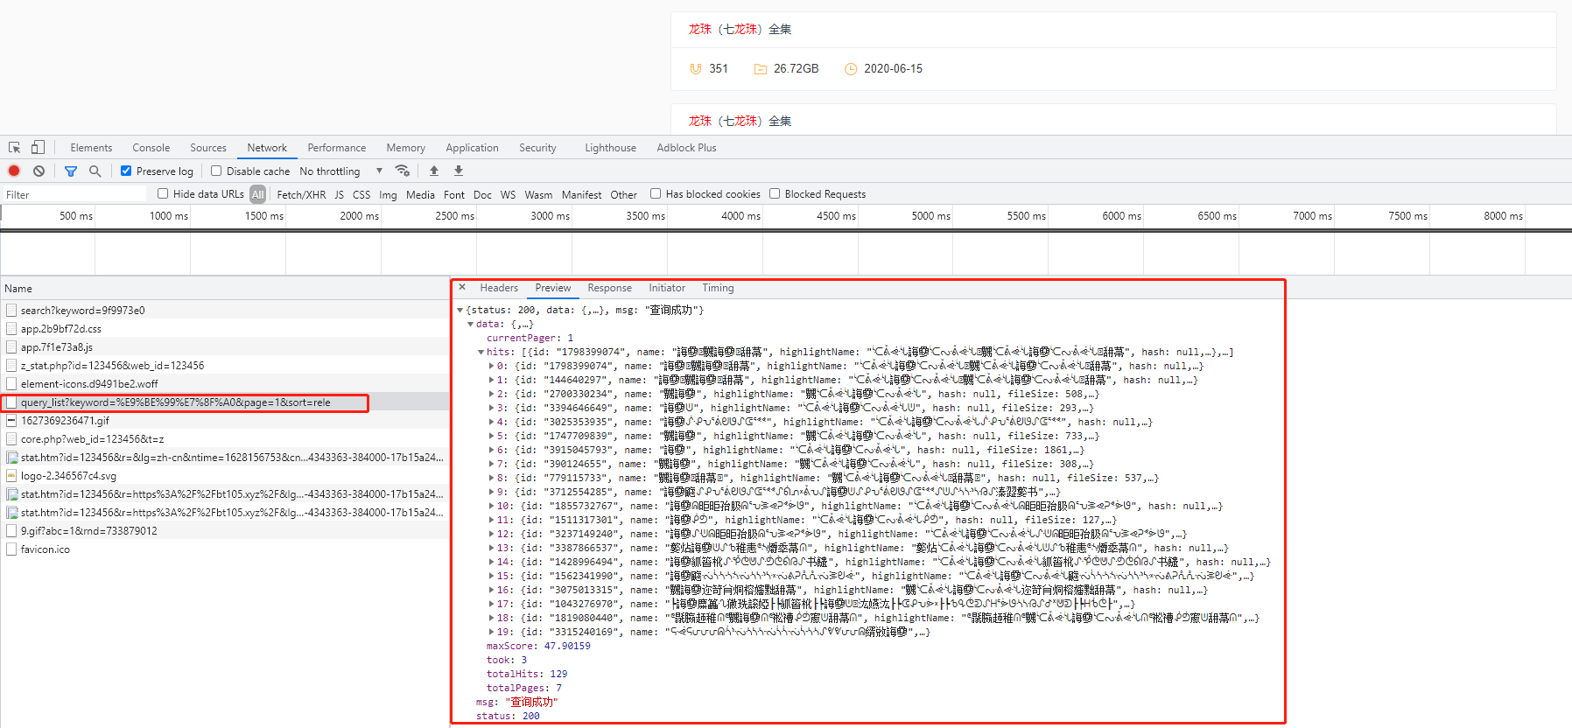Image resolution: width=1572 pixels, height=728 pixels.
Task: Close the request details pane
Action: [x=462, y=288]
